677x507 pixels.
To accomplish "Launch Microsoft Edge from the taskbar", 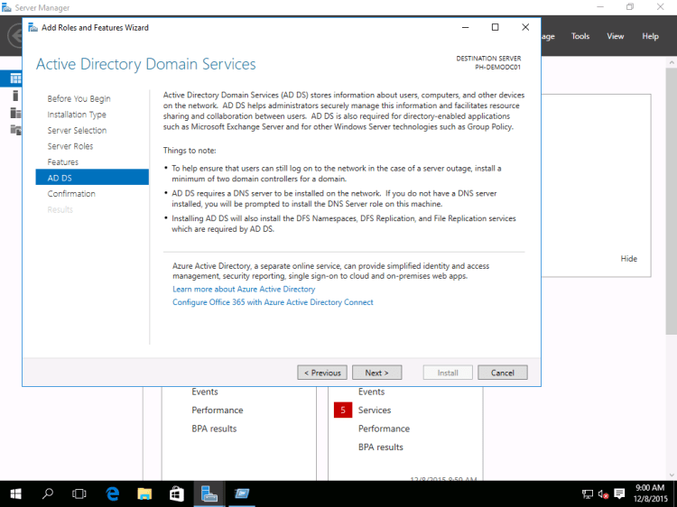I will (x=113, y=493).
